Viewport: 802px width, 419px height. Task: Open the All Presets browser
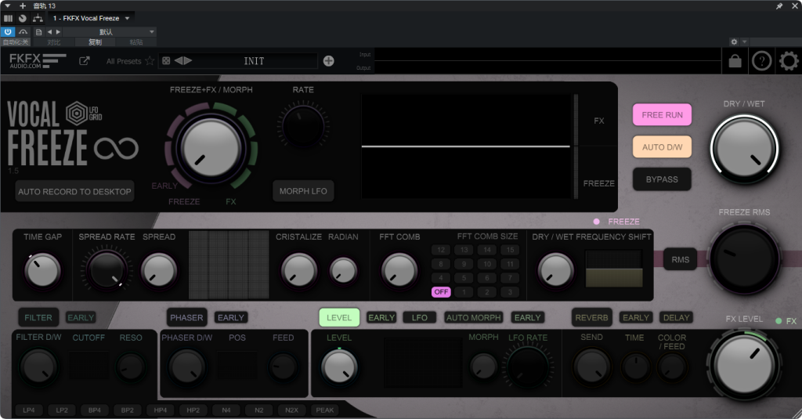click(123, 61)
